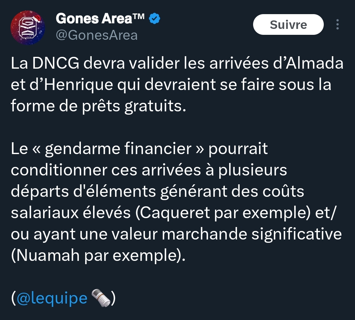Click the opening parenthesis before @lequipe
Viewport: 355px width, 320px height.
tap(13, 298)
